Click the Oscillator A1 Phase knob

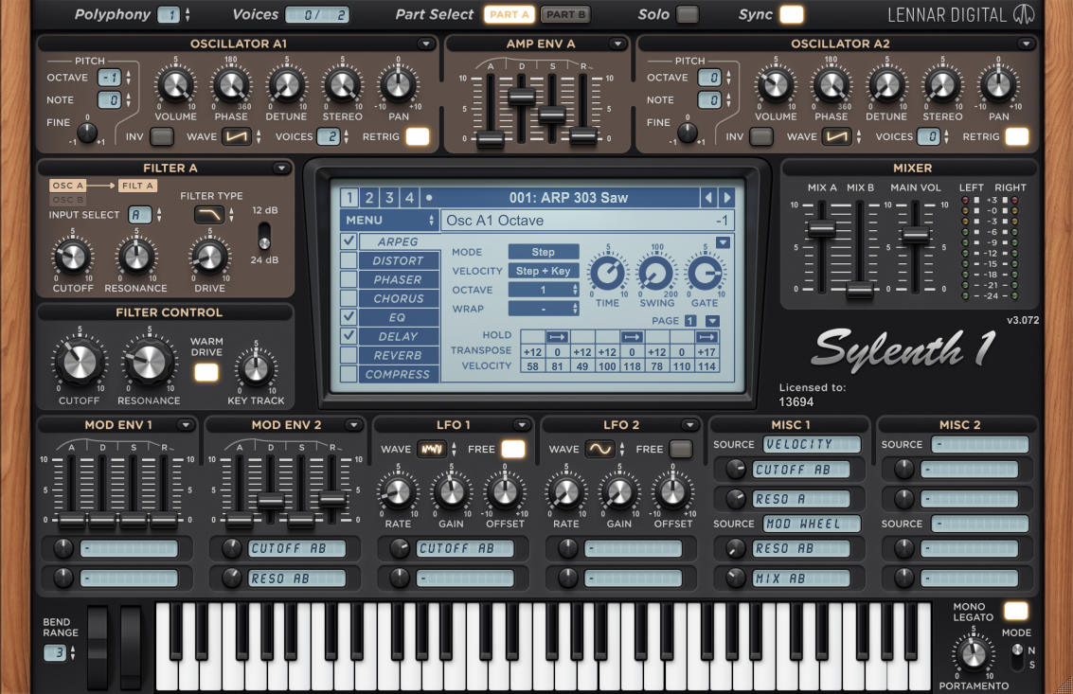click(x=231, y=86)
